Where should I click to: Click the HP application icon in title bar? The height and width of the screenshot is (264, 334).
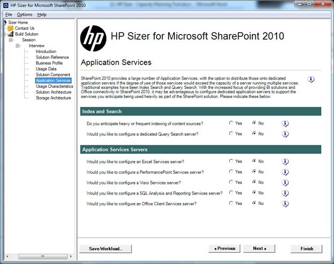tap(6, 5)
